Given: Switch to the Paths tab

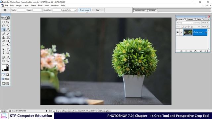Looking at the screenshot, I should pyautogui.click(x=199, y=19).
